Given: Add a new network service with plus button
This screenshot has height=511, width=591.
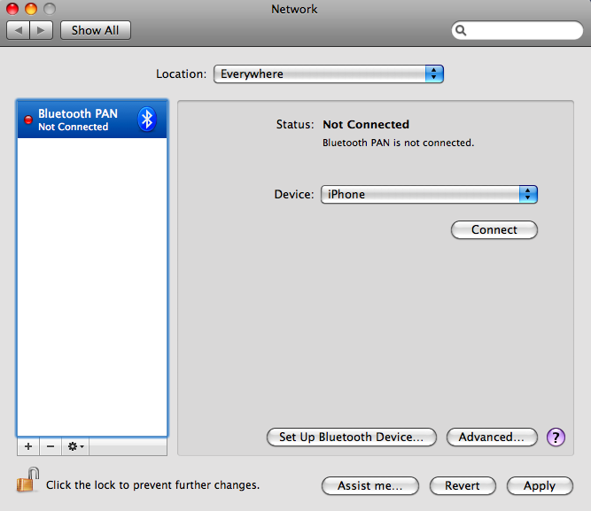Looking at the screenshot, I should point(27,446).
